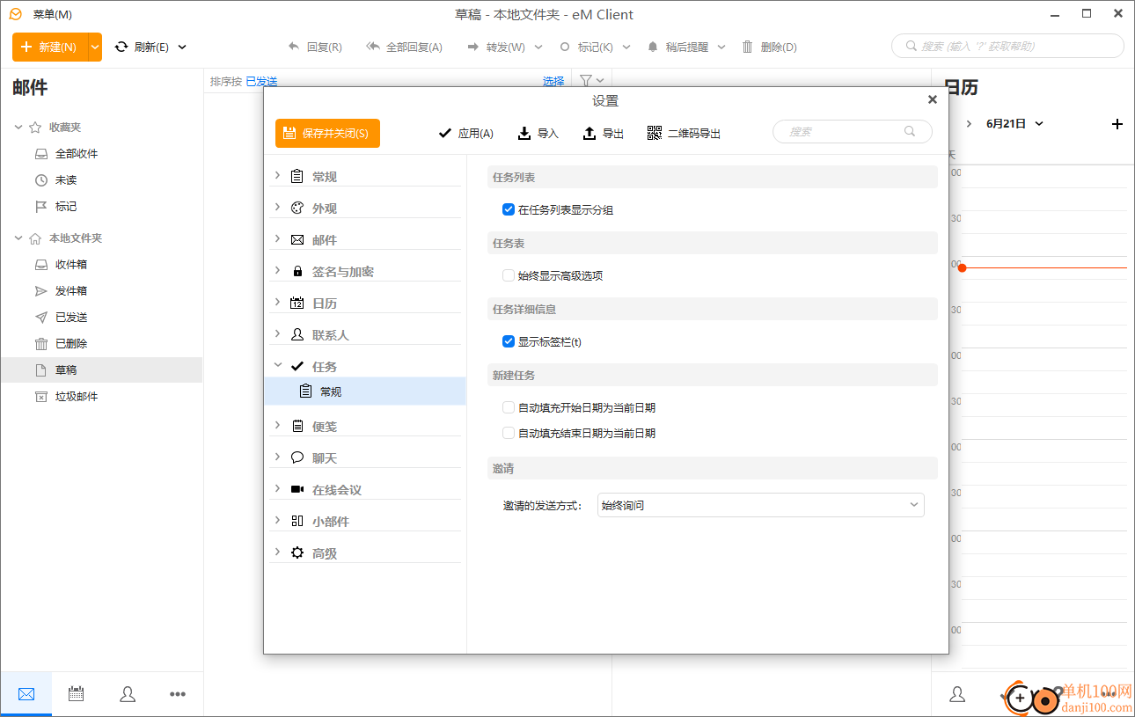Expand the 常规 settings category chevron
Image resolution: width=1135 pixels, height=717 pixels.
277,176
